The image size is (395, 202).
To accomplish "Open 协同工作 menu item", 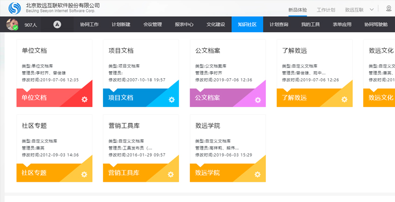I will 89,24.
